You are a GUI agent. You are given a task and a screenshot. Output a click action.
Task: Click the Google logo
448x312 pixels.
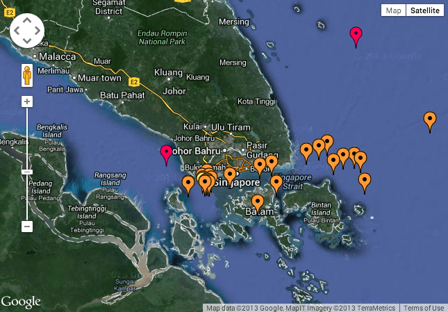click(x=21, y=302)
